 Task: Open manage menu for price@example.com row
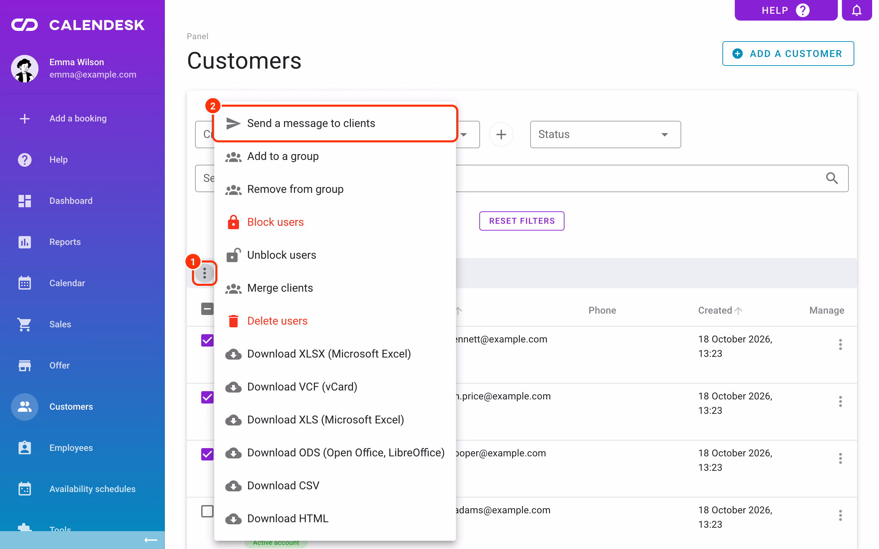pyautogui.click(x=840, y=401)
